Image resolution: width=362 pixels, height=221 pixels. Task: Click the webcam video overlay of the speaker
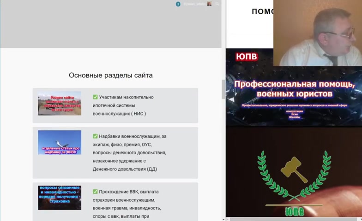coord(318,33)
